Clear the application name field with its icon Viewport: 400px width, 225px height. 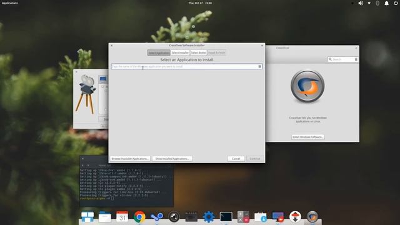tap(260, 66)
